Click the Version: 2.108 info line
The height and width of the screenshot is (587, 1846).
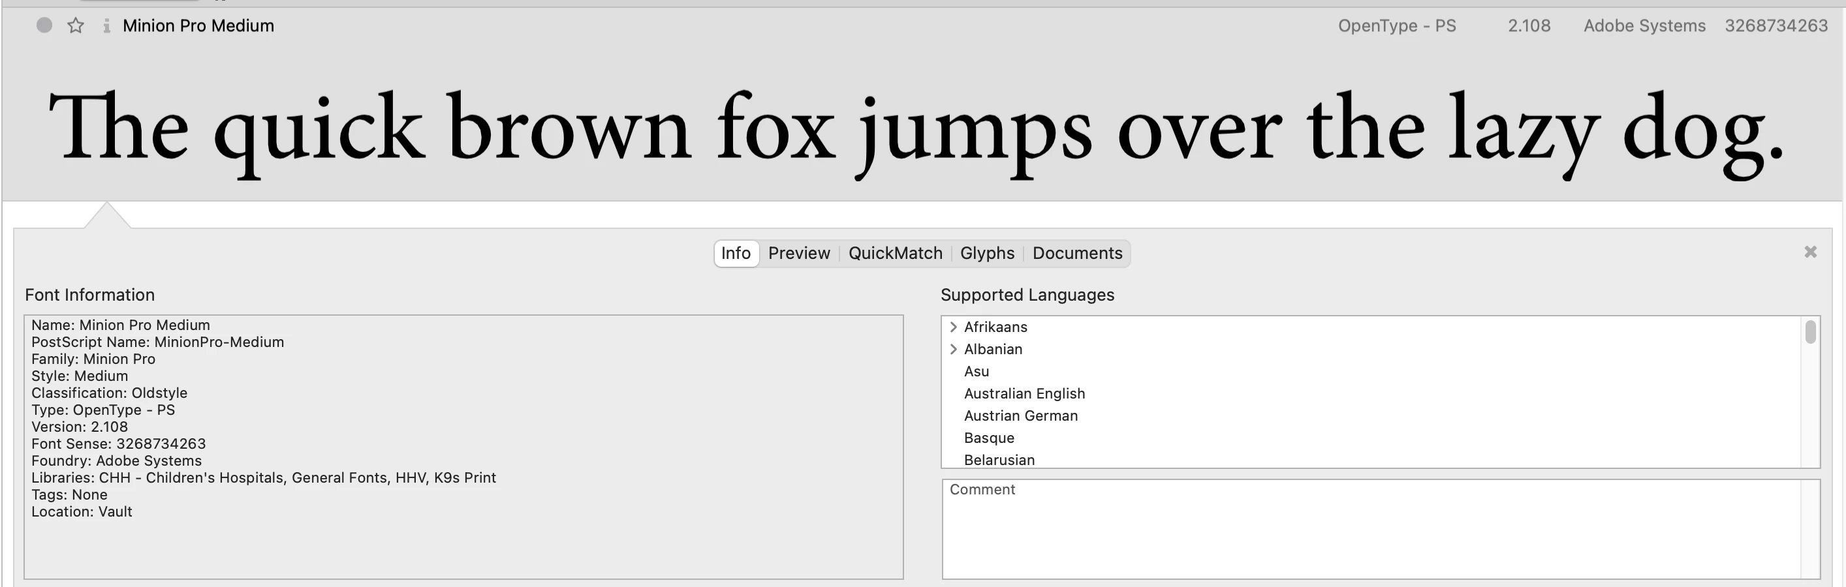(x=80, y=427)
